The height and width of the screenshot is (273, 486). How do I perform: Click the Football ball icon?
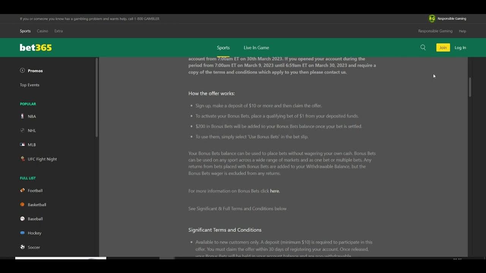coord(22,190)
